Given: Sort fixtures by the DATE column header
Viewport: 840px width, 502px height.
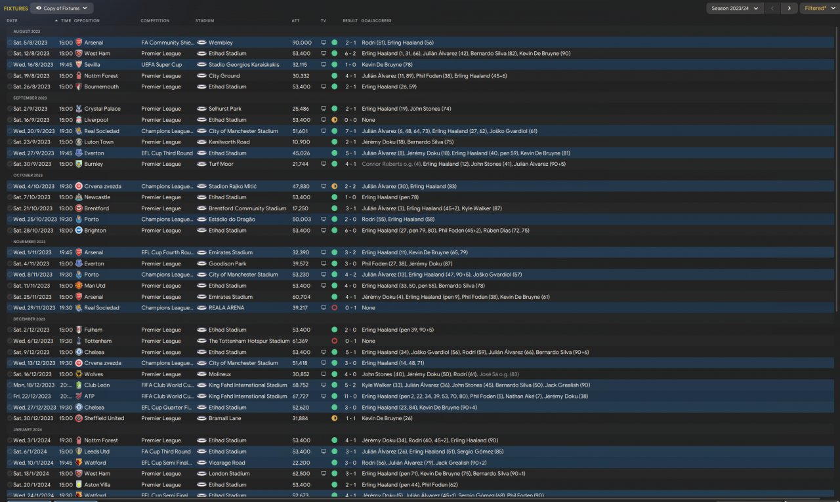Looking at the screenshot, I should [12, 21].
